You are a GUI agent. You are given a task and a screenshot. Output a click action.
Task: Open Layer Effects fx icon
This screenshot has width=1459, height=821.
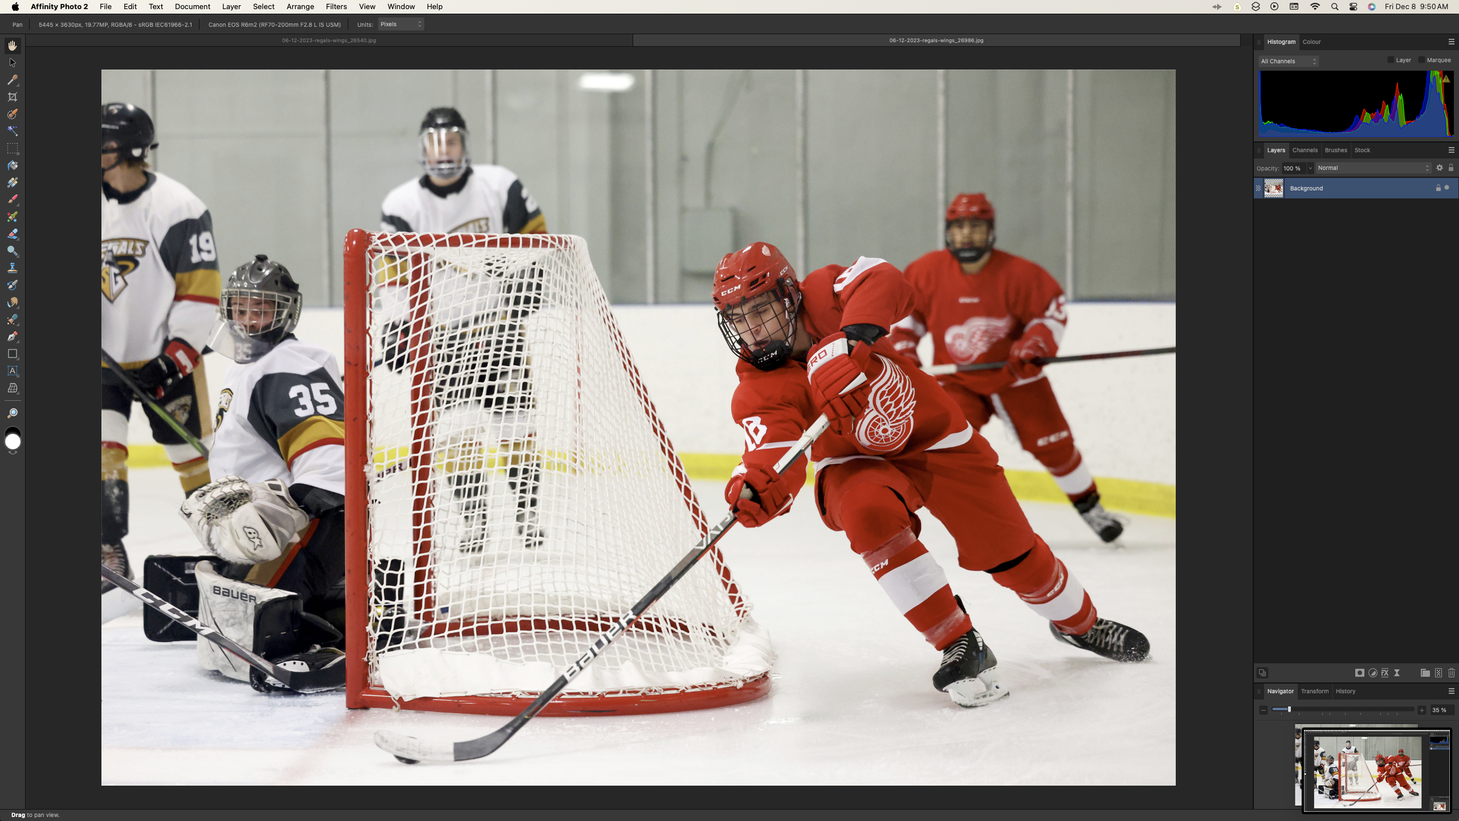pyautogui.click(x=1385, y=673)
